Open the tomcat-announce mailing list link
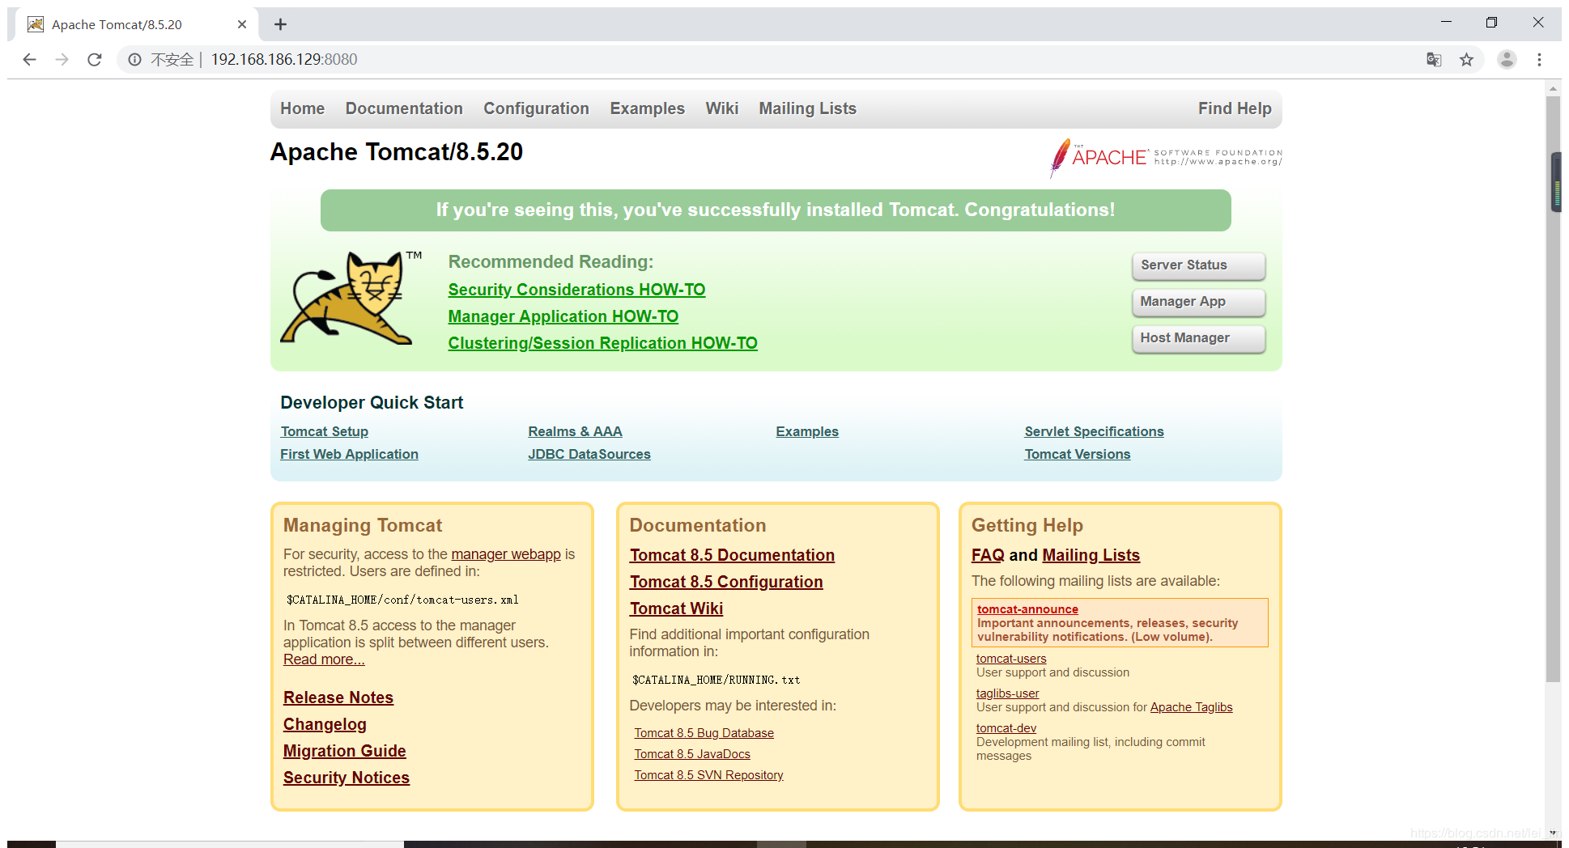The image size is (1569, 848). pyautogui.click(x=1027, y=609)
